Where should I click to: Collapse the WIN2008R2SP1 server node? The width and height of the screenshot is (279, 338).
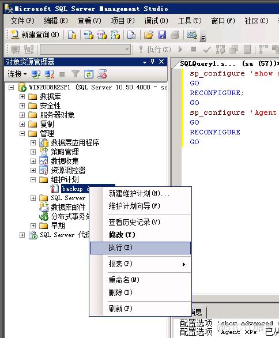pos(11,88)
